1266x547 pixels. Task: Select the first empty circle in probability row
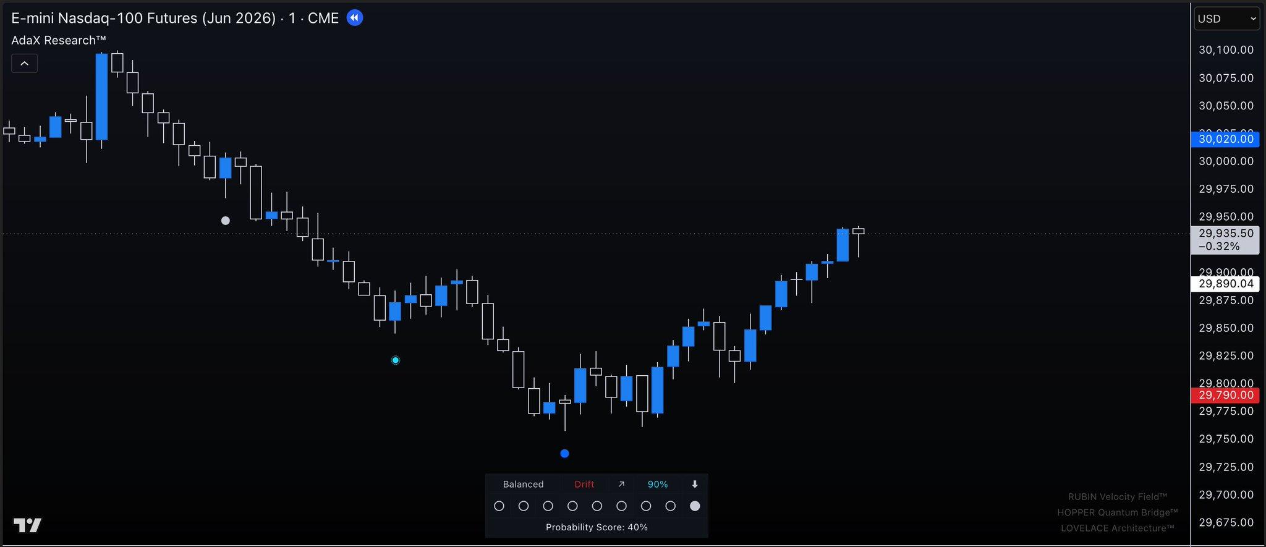(x=499, y=506)
